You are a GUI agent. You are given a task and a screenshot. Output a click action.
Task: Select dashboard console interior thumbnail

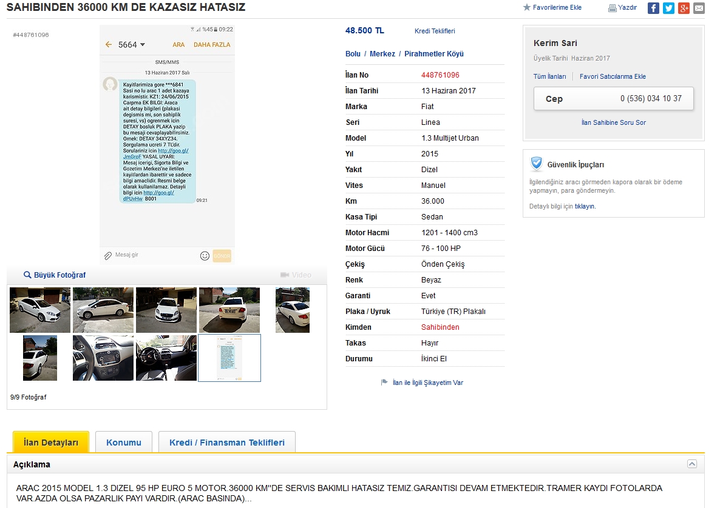coord(103,358)
